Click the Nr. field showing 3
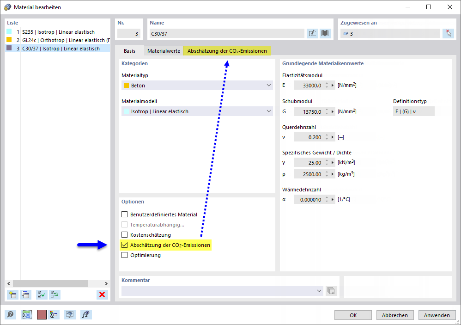This screenshot has height=325, width=461. [x=129, y=34]
